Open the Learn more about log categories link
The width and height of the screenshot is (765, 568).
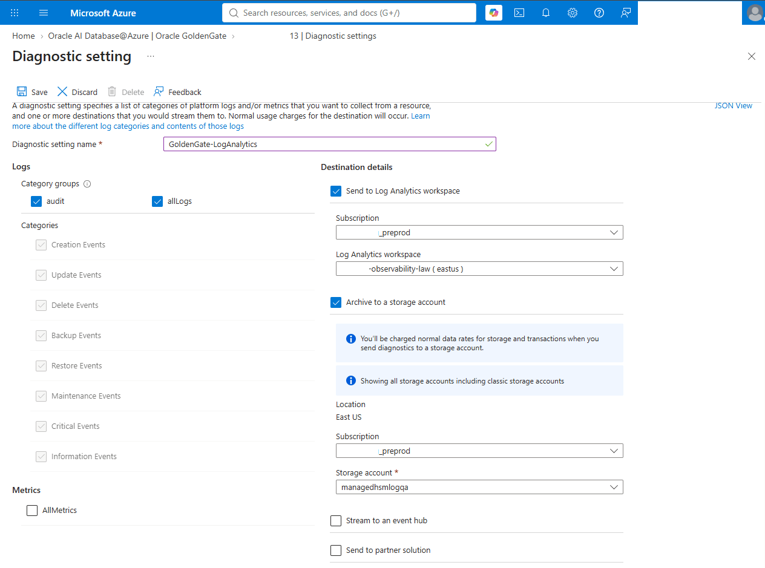128,126
